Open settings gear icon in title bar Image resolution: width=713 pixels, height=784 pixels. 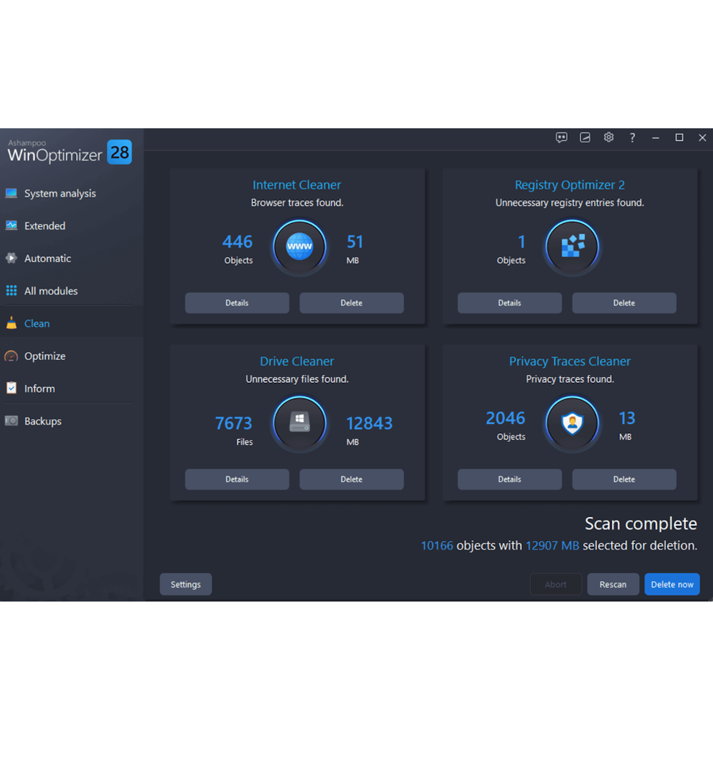click(608, 138)
